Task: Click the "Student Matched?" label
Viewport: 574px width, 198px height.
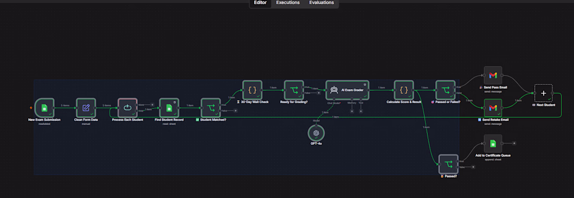Action: tap(213, 120)
